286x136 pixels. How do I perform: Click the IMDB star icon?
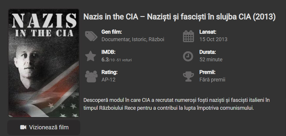click(x=91, y=56)
